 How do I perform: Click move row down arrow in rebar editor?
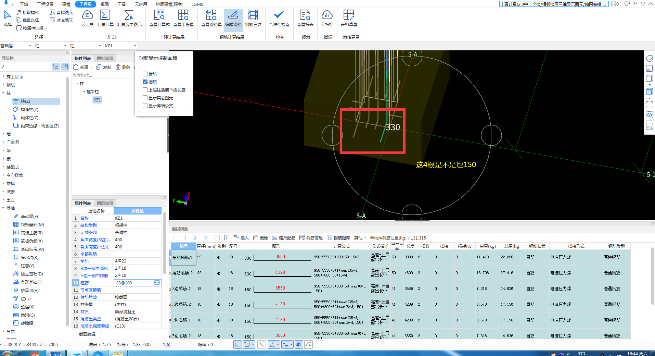click(x=227, y=237)
